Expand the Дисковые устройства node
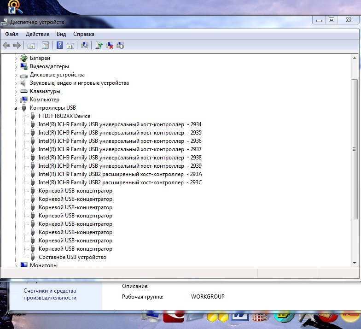Image resolution: width=361 pixels, height=329 pixels. pyautogui.click(x=16, y=75)
